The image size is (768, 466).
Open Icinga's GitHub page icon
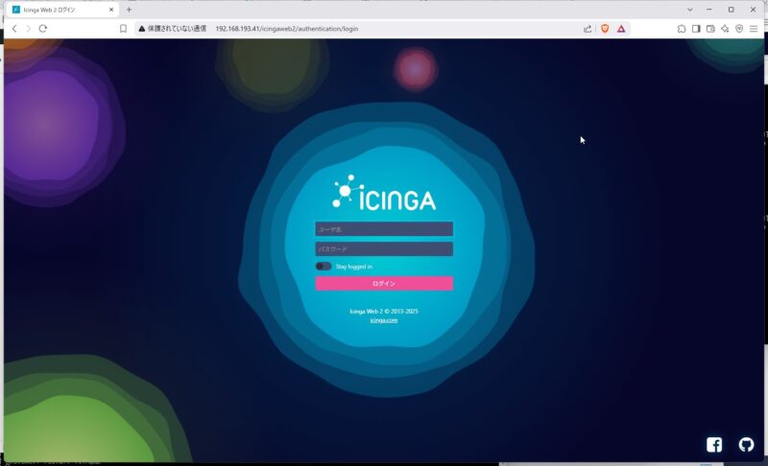point(746,445)
